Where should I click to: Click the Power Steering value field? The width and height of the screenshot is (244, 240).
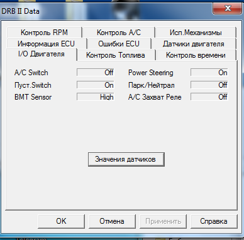point(209,73)
